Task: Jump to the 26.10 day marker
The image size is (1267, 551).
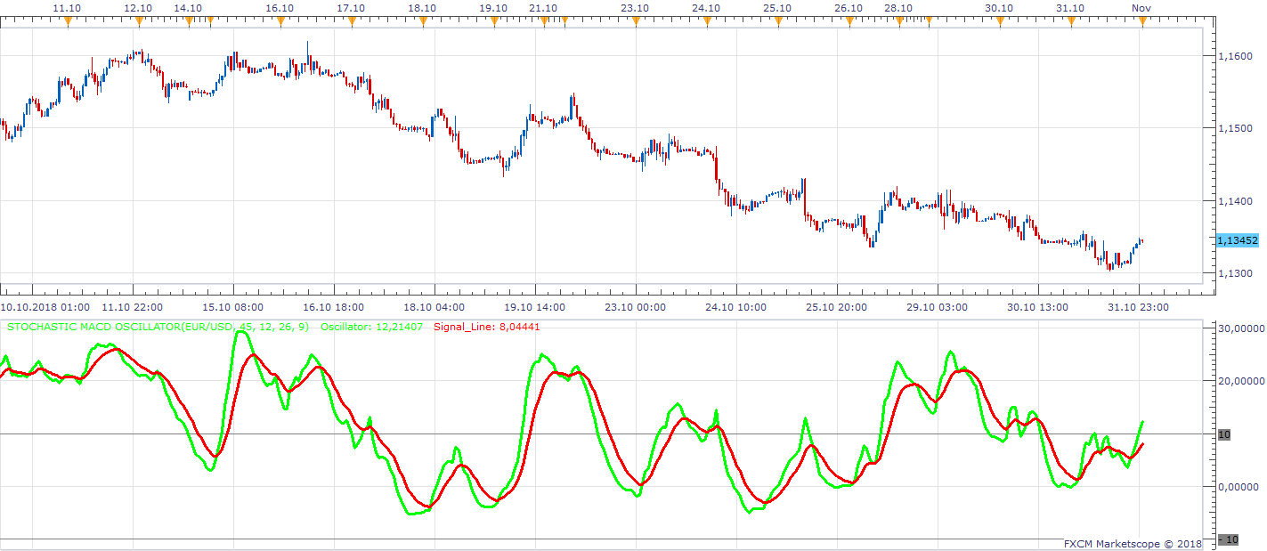Action: coord(849,21)
